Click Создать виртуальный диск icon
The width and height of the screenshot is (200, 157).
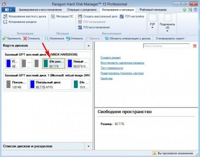[80, 16]
